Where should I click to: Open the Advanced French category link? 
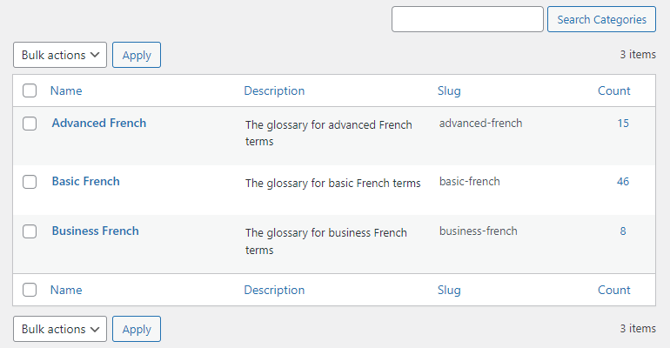98,123
